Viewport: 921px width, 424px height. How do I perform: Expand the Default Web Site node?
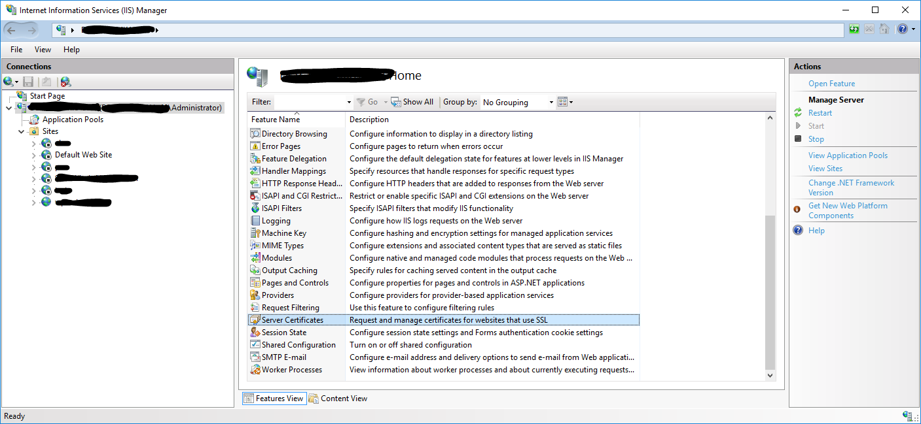point(34,155)
